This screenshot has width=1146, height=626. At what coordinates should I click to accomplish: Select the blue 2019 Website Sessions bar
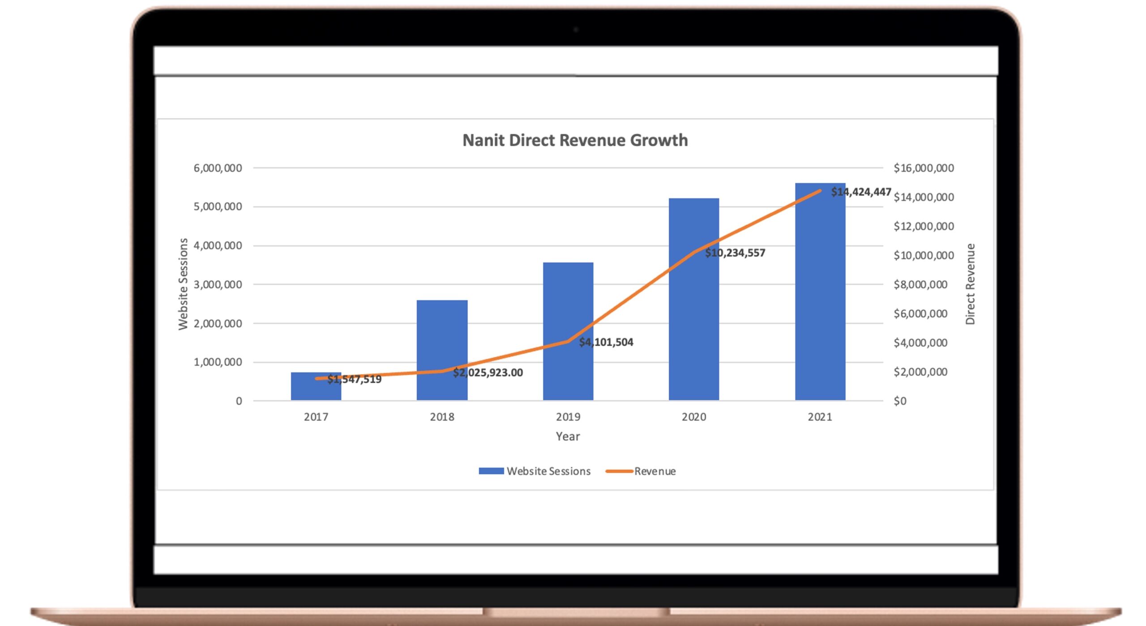pos(568,331)
